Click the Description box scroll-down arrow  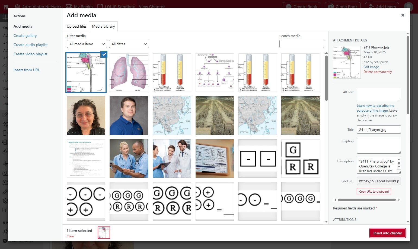tap(399, 167)
